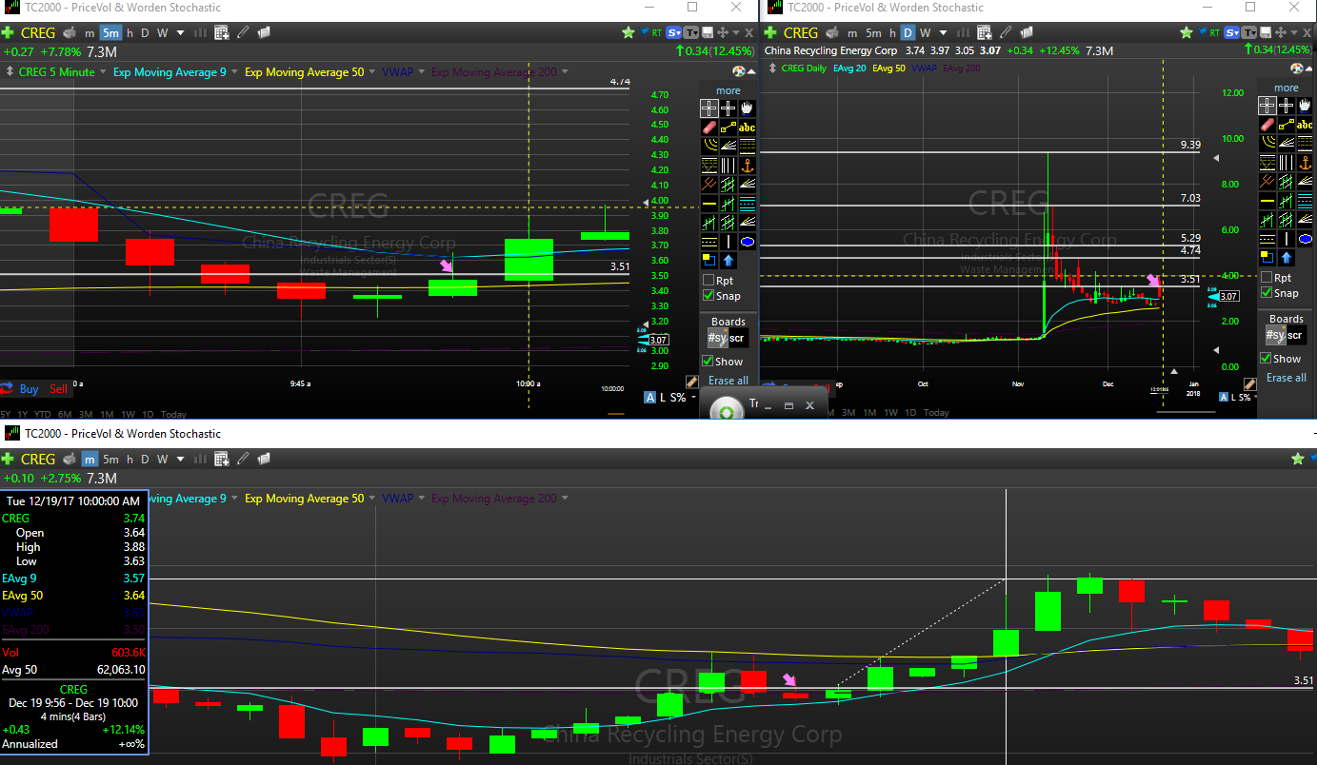The width and height of the screenshot is (1317, 765).
Task: Toggle the A scaling button in the 5-minute window
Action: click(650, 397)
